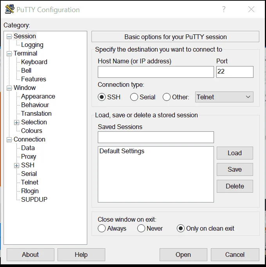
Task: Collapse the Terminal tree node
Action: 9,54
